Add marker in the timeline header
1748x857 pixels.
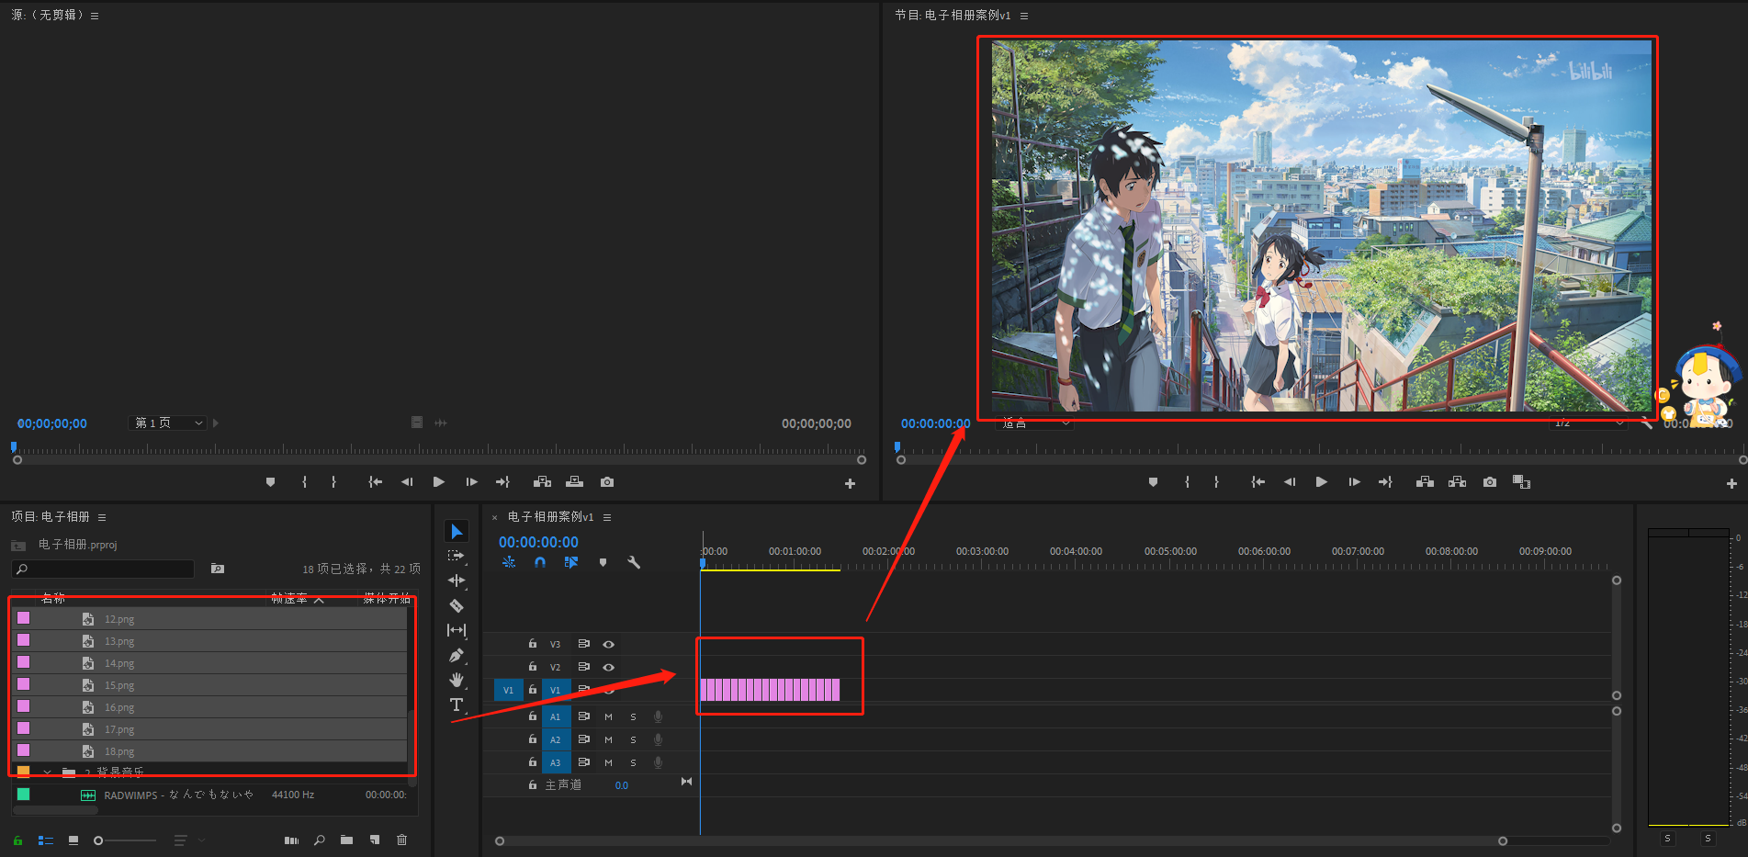(603, 562)
